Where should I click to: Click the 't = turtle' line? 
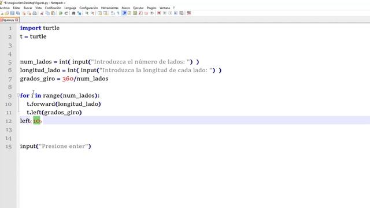tap(34, 36)
